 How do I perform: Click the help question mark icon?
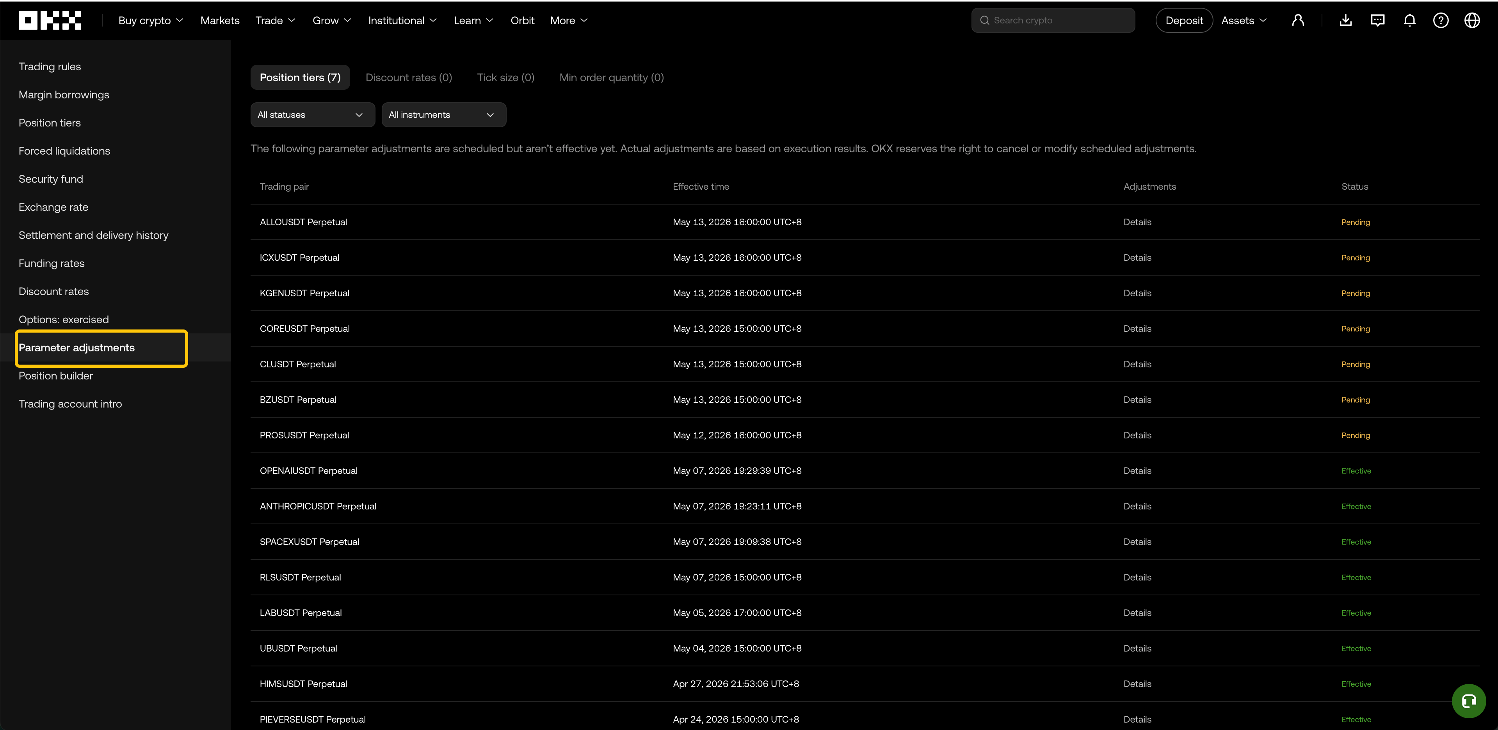click(1441, 20)
